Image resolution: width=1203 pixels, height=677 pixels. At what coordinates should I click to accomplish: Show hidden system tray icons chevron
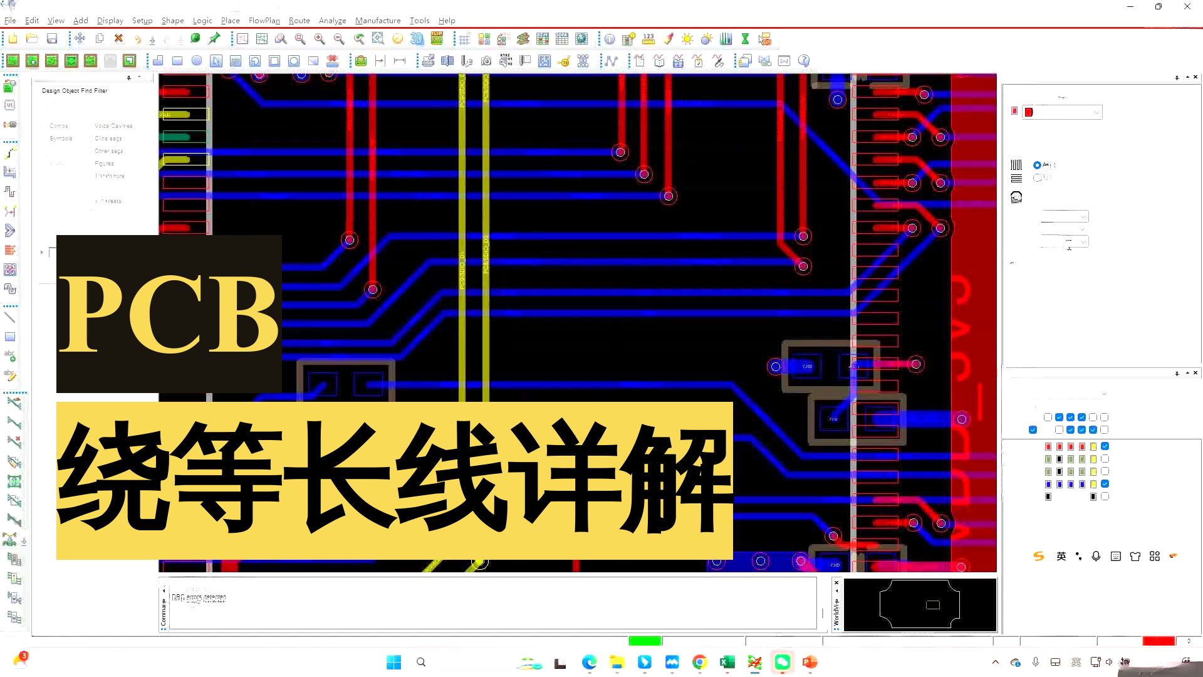(x=995, y=662)
